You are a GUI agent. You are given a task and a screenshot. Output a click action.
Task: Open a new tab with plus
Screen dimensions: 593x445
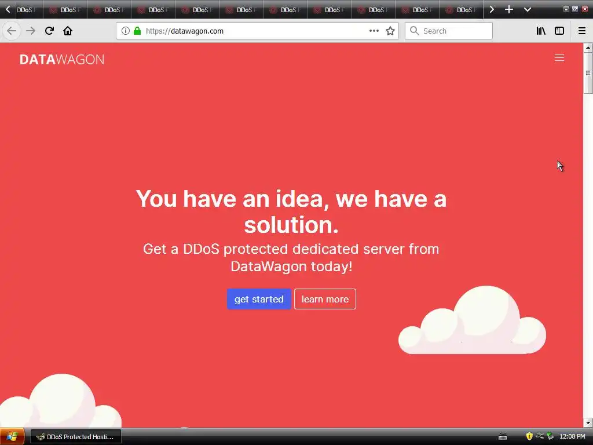tap(509, 9)
